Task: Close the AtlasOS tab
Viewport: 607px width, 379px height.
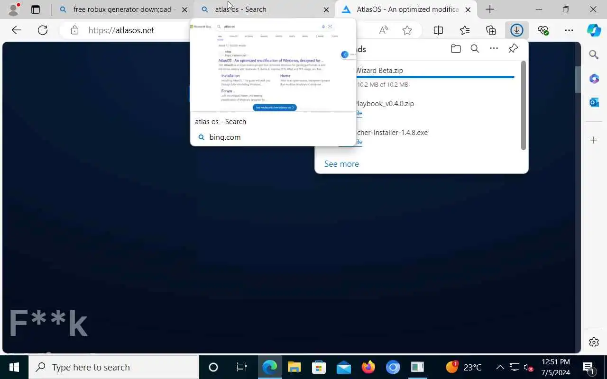Action: (468, 9)
